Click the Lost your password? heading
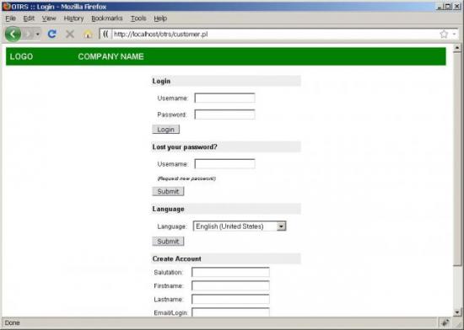The height and width of the screenshot is (330, 464). click(x=185, y=147)
